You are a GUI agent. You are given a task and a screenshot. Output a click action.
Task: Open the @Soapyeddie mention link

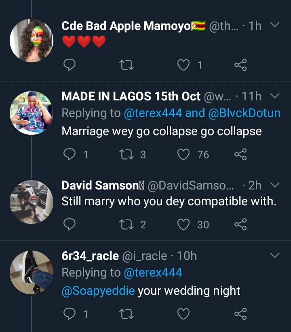coord(98,291)
